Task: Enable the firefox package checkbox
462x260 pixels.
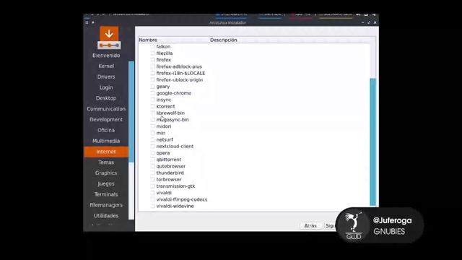Action: click(152, 60)
